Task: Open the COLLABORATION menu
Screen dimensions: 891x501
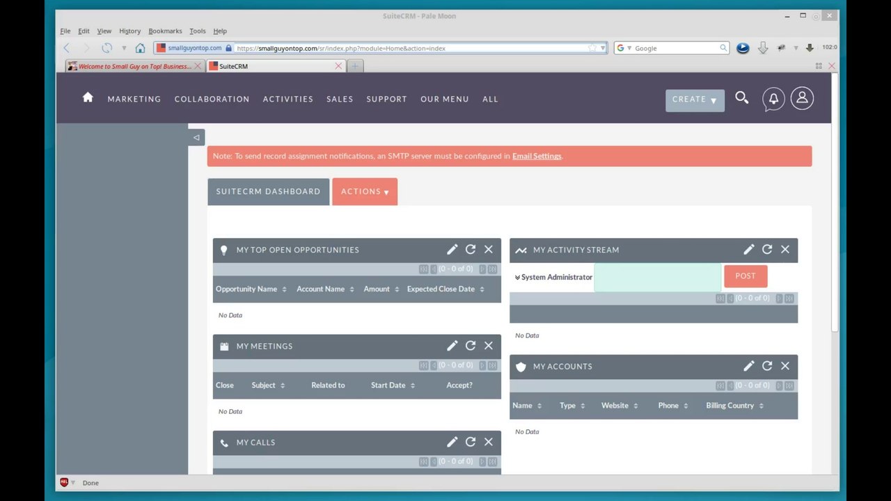Action: click(x=212, y=99)
